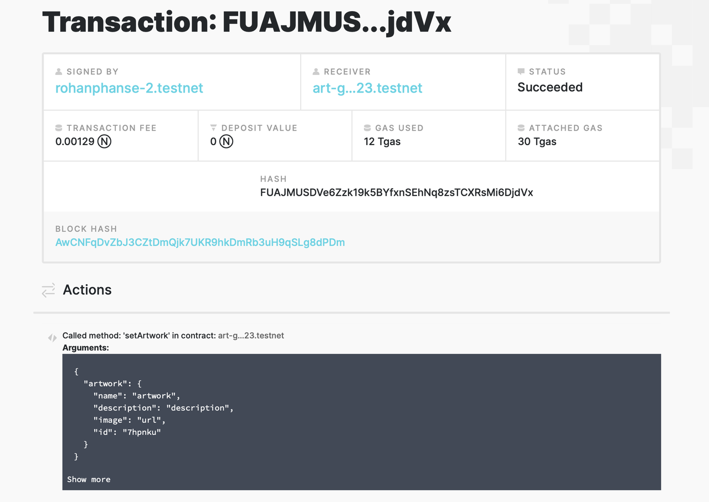Expand arguments with Show more
Screen dimensions: 709x502
tap(89, 479)
